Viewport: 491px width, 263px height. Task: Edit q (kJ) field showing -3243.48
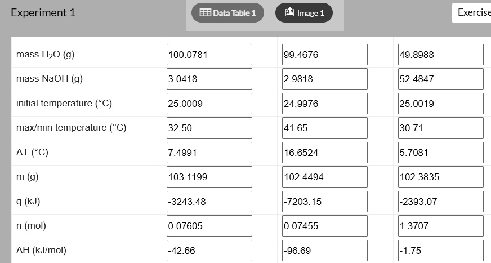209,202
